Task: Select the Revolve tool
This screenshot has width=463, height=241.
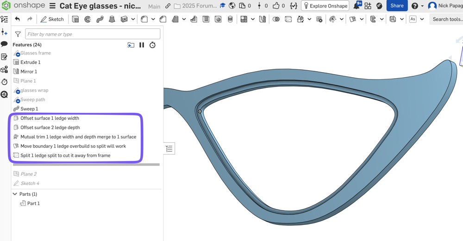Action: 88,19
